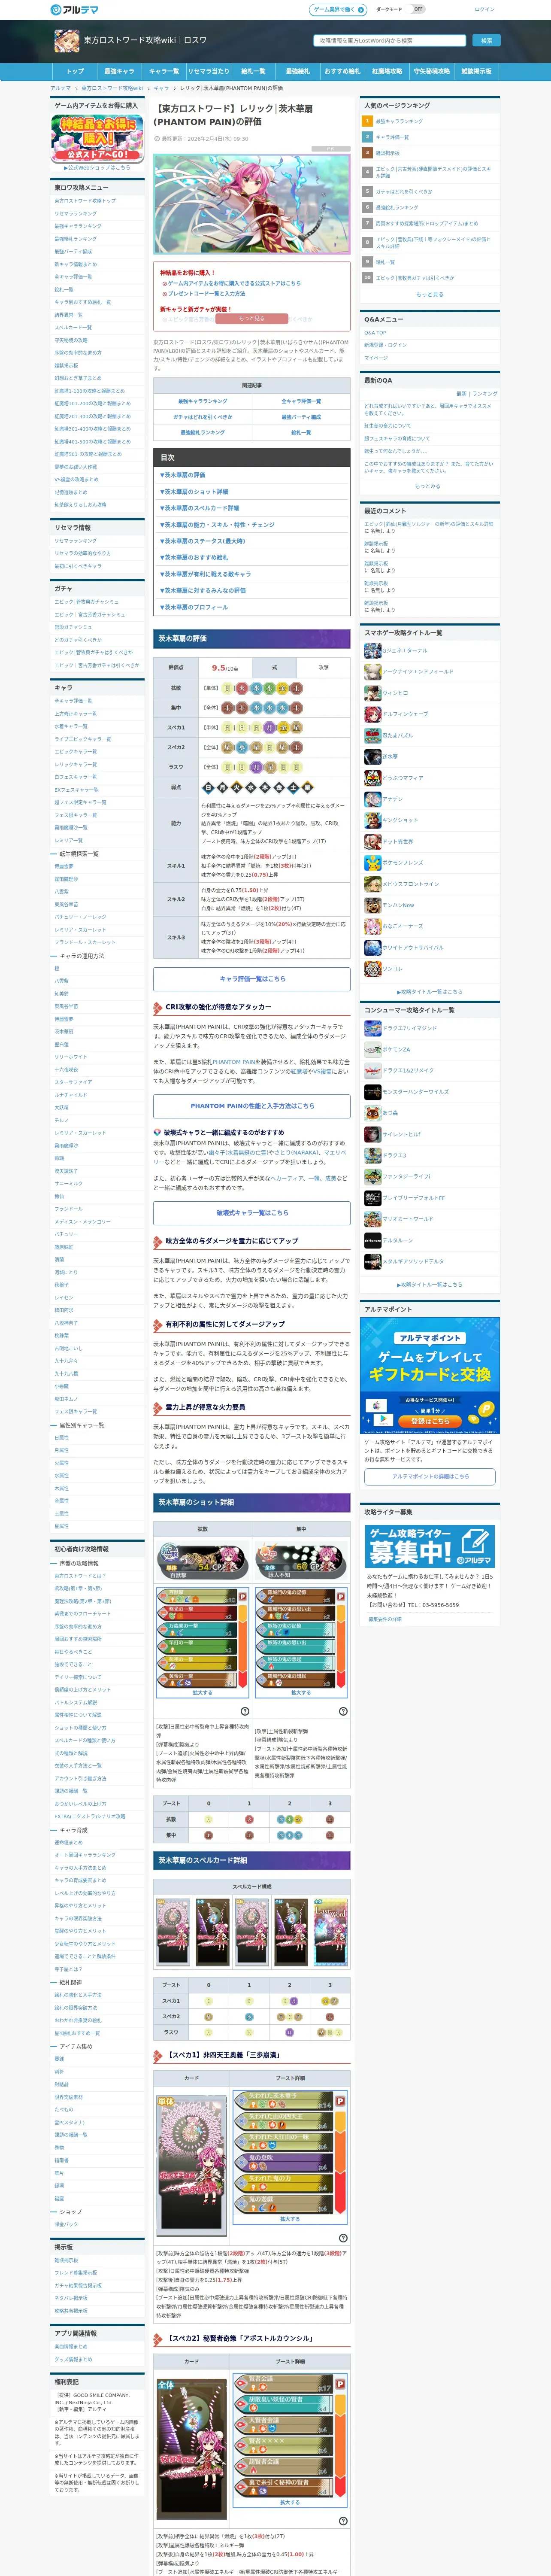Open the リセマラランキング sidebar link
Viewport: 551px width, 2576px height.
point(76,540)
